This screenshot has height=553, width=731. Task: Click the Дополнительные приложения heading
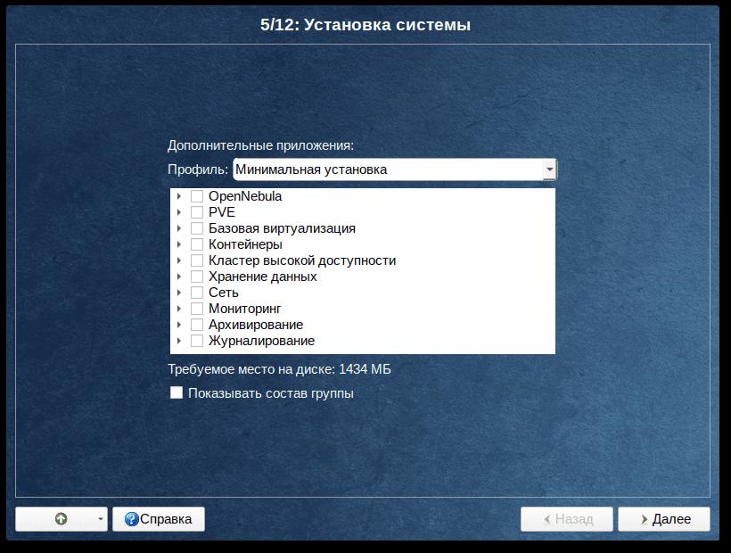click(260, 145)
